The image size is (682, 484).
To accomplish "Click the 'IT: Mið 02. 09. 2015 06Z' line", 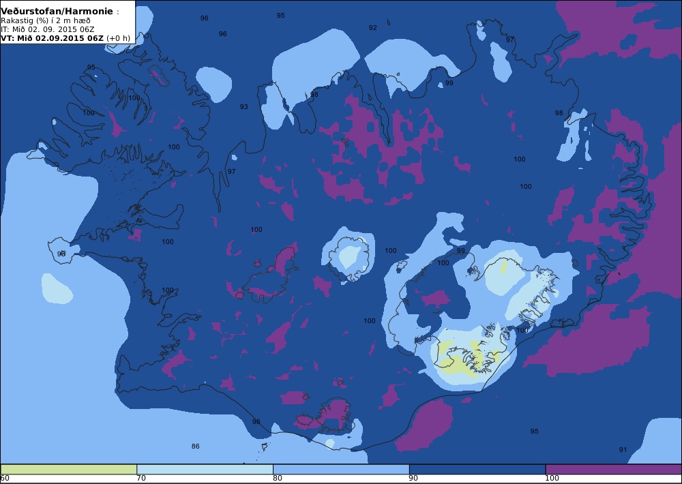I will pyautogui.click(x=48, y=29).
